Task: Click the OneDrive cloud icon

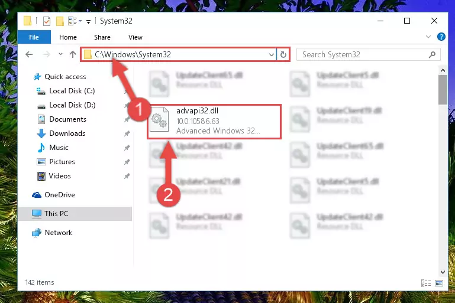Action: (37, 195)
